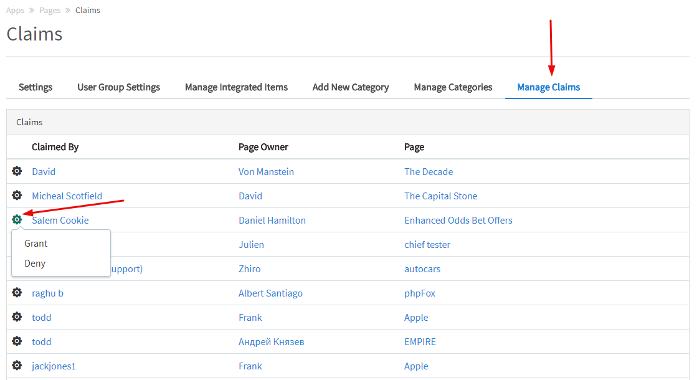
Task: Switch to the Settings tab
Action: 36,87
